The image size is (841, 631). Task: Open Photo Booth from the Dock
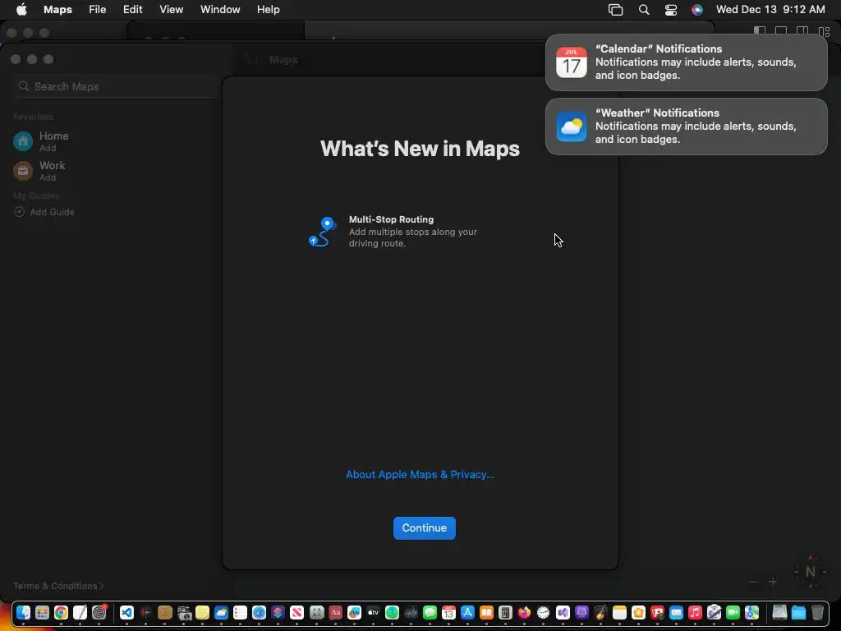pos(657,612)
